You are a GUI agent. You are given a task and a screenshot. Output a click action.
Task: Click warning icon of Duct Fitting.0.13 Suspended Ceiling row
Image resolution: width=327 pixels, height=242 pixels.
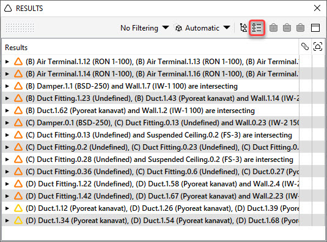tap(18, 135)
